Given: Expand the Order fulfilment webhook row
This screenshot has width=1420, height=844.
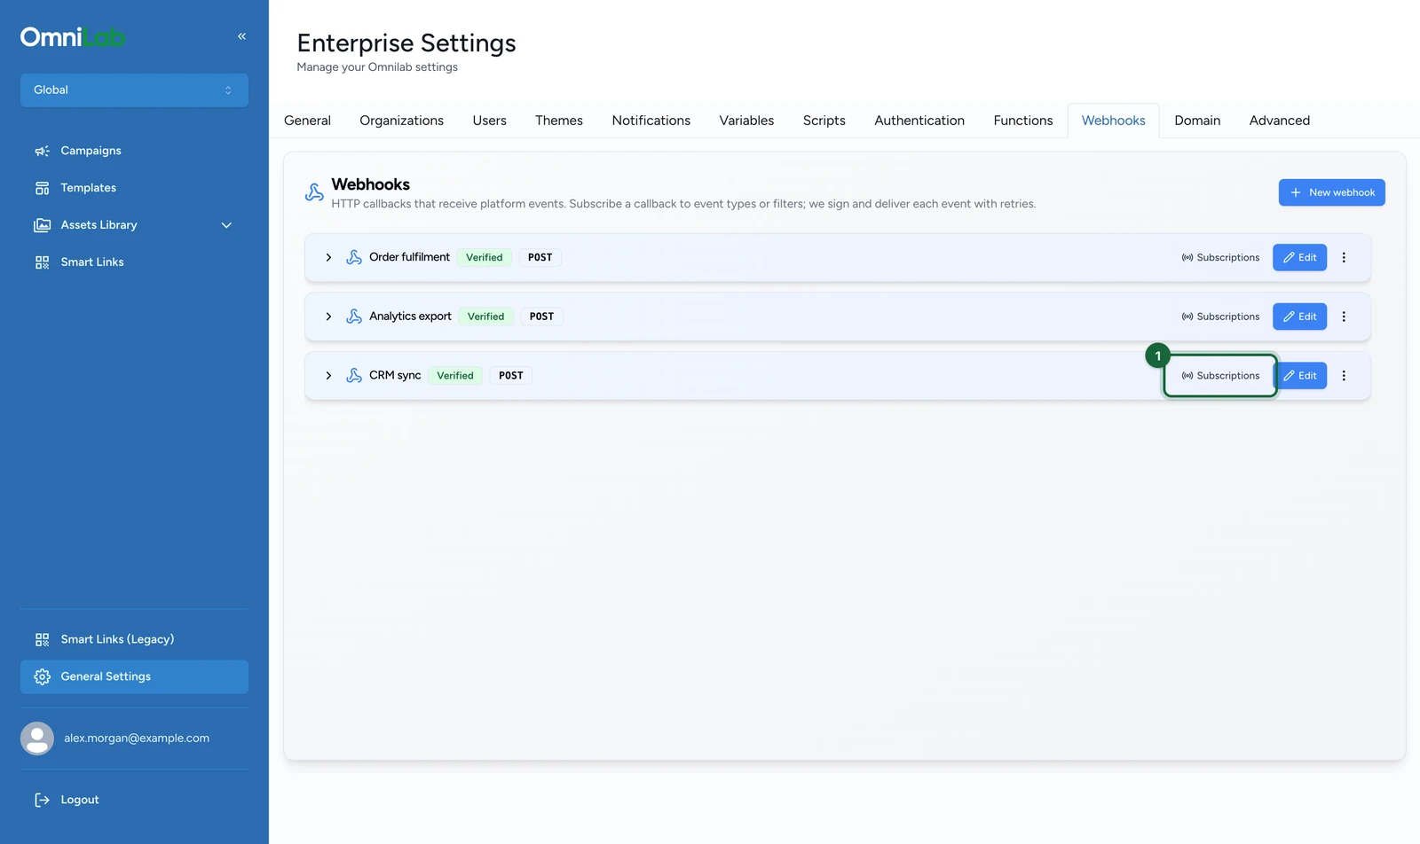Looking at the screenshot, I should (328, 257).
